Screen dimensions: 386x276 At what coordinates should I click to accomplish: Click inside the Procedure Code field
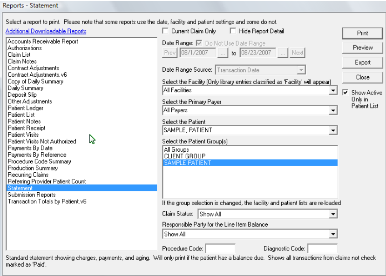tap(219, 248)
